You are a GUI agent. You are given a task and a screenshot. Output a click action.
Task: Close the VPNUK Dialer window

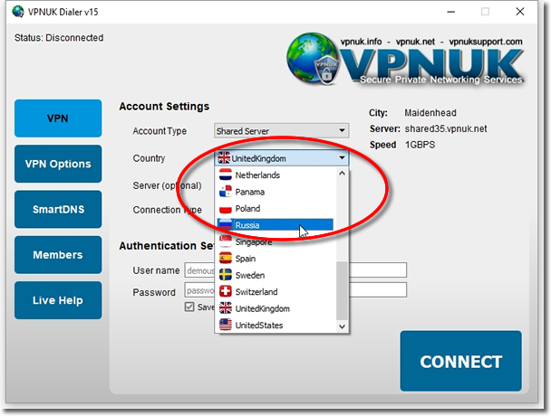click(x=520, y=12)
